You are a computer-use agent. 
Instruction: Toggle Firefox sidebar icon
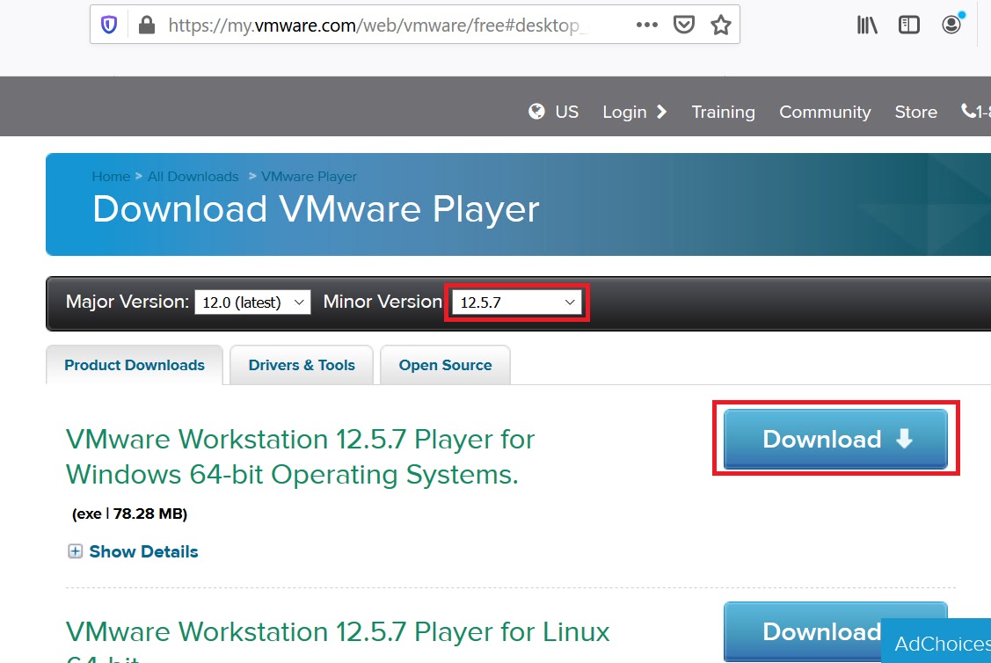(x=909, y=25)
